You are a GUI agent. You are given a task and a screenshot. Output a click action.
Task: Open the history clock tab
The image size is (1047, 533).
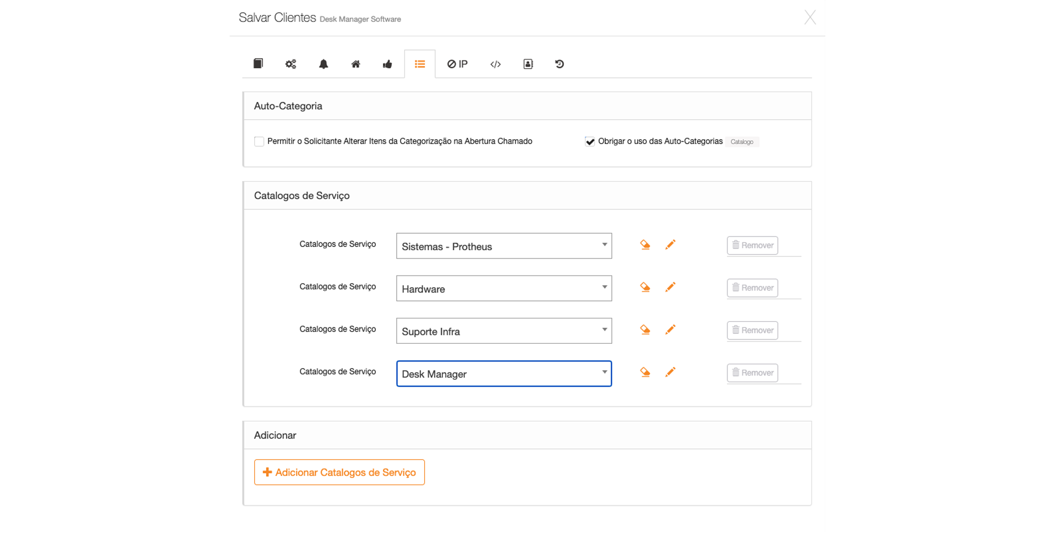pyautogui.click(x=560, y=64)
